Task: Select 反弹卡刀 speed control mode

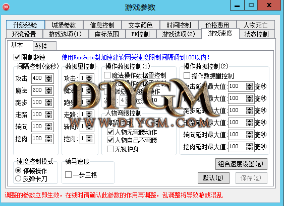Action: click(x=18, y=178)
